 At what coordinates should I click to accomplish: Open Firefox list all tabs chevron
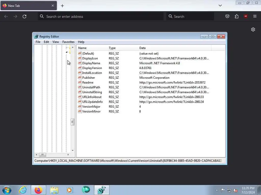click(x=220, y=6)
